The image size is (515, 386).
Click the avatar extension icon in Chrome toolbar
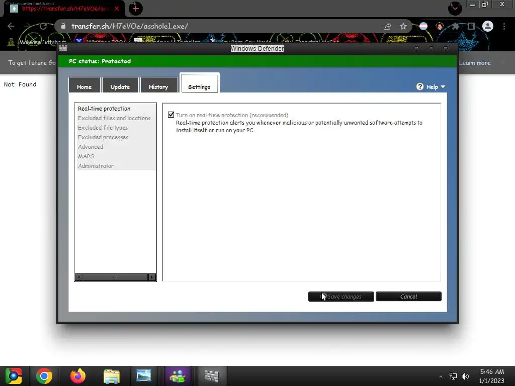[x=440, y=26]
